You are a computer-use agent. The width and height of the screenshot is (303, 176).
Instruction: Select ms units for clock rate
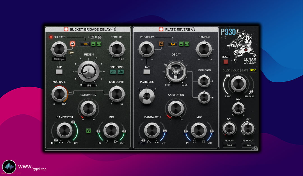click(x=70, y=55)
